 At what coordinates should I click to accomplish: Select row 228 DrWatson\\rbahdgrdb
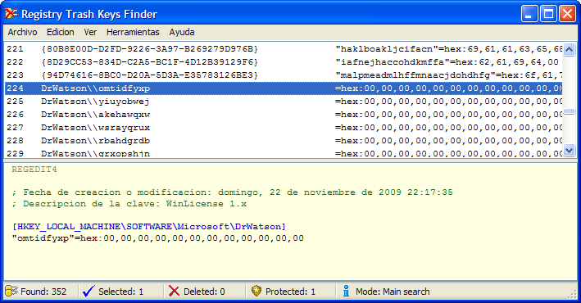[x=284, y=141]
